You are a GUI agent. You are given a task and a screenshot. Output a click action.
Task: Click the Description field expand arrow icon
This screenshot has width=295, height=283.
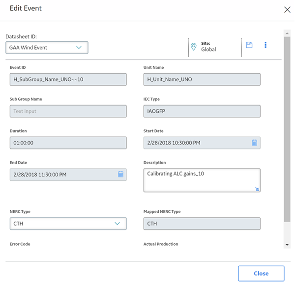click(x=257, y=189)
